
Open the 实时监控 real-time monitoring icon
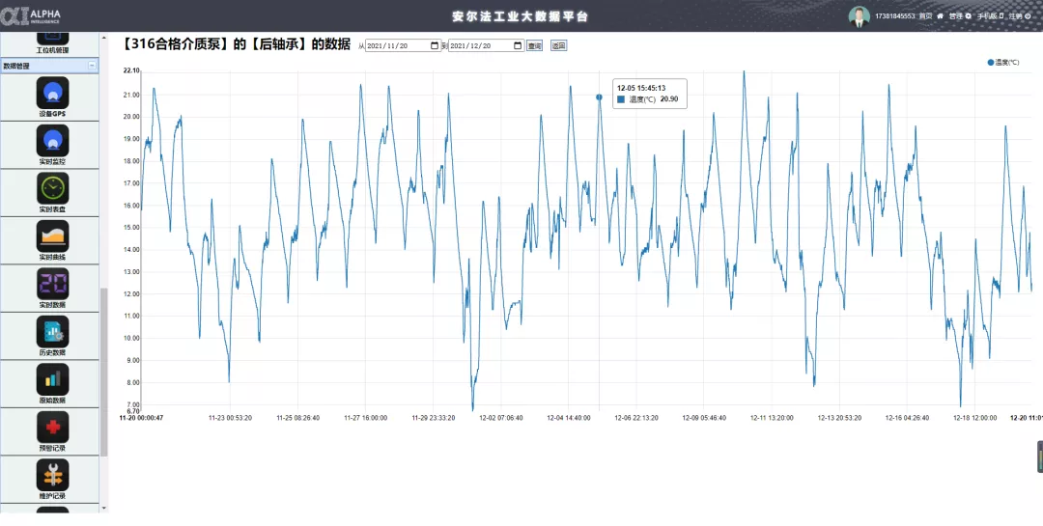point(52,141)
